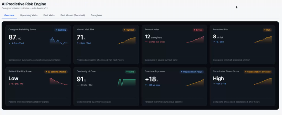
Task: Click the Retention Risk stepped trend chart
Action: pos(263,40)
